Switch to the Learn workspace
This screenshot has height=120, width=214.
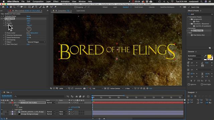coord(115,7)
